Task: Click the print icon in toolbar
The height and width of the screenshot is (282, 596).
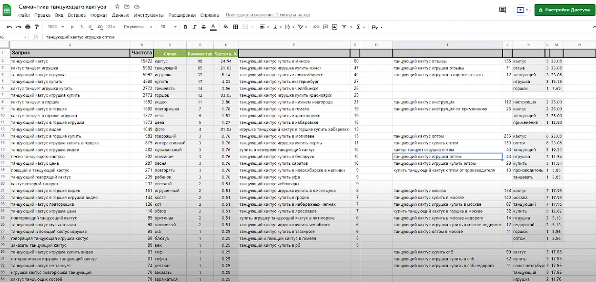Action: (x=28, y=27)
